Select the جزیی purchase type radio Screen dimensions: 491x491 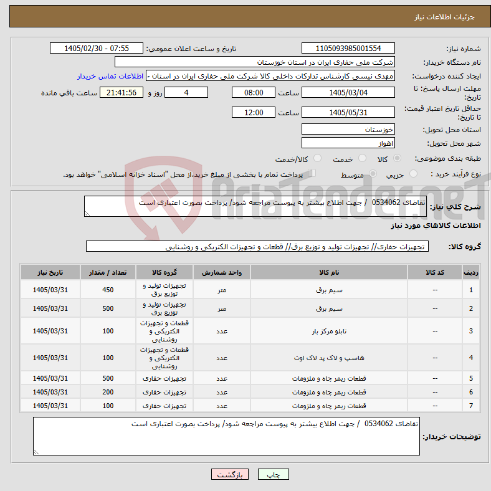tap(413, 173)
